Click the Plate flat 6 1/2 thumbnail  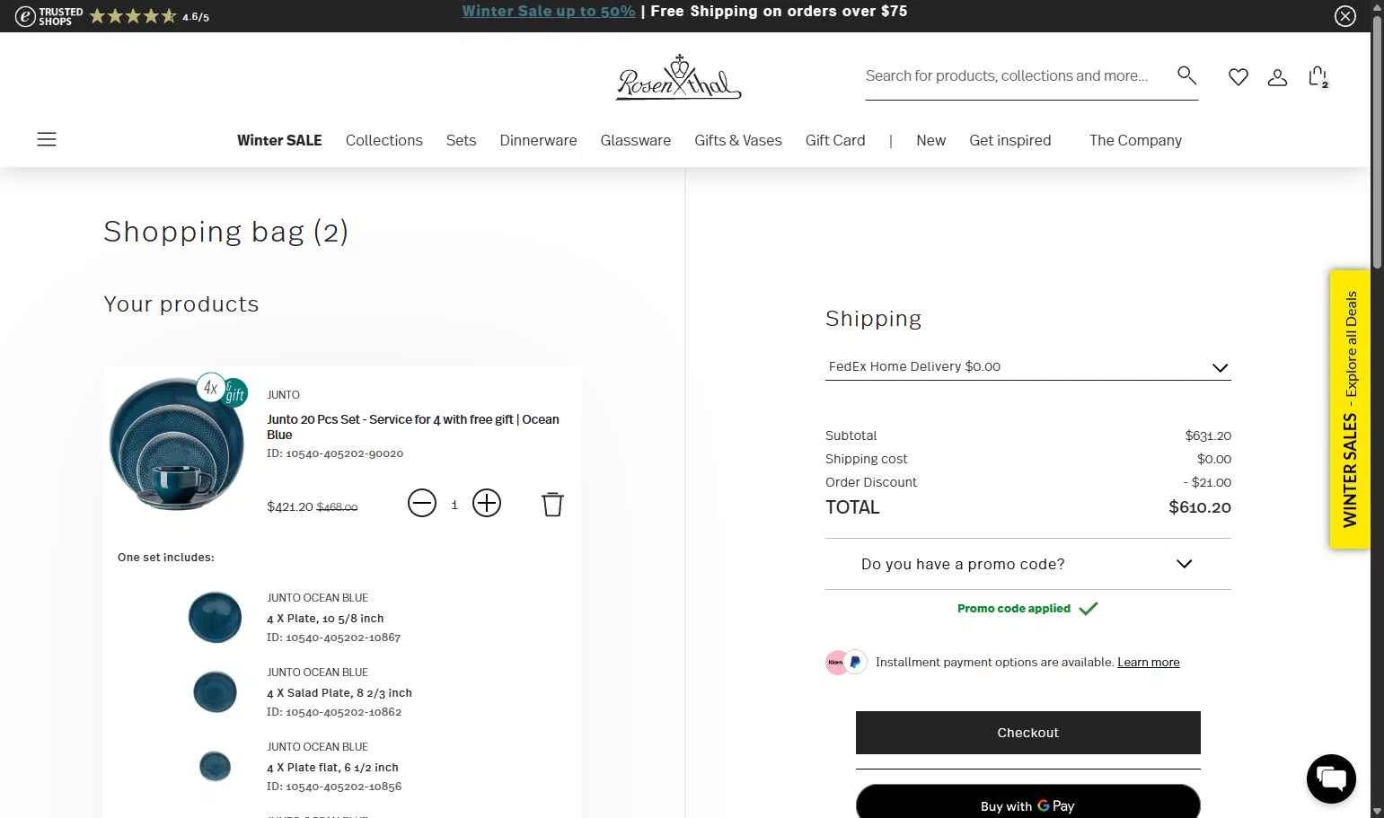(x=215, y=766)
